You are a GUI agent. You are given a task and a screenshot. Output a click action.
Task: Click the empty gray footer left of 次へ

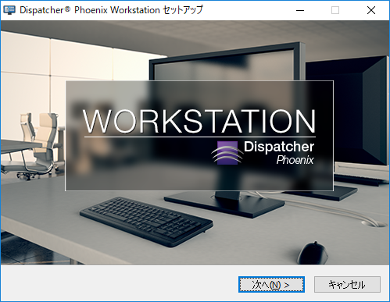[120, 284]
